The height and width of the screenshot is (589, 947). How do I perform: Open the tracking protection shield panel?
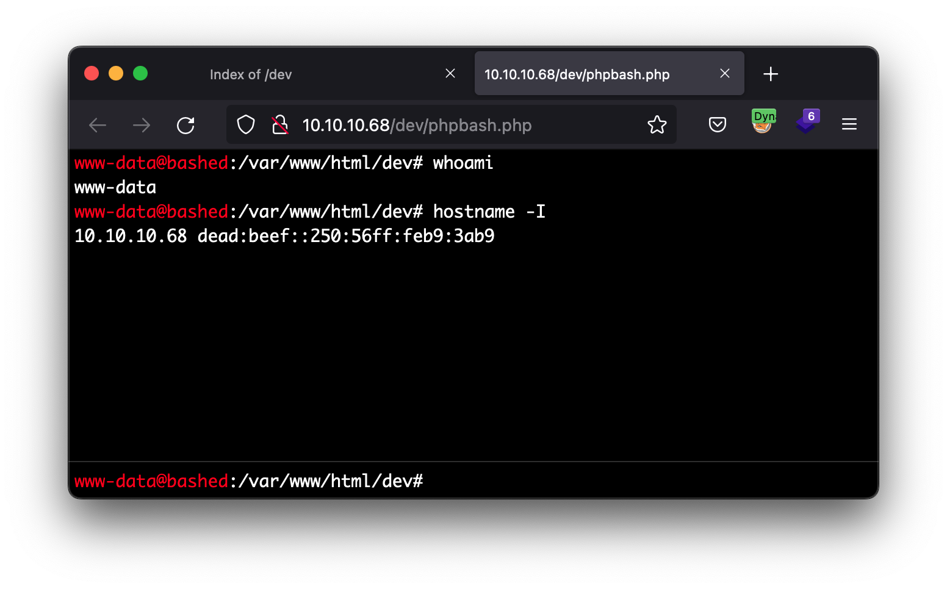point(246,125)
